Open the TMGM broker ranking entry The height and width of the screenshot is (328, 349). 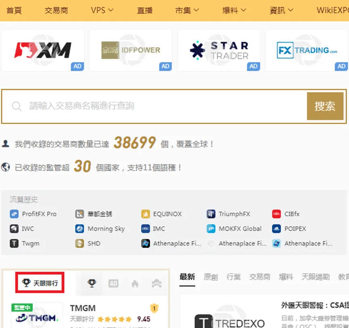(x=83, y=308)
